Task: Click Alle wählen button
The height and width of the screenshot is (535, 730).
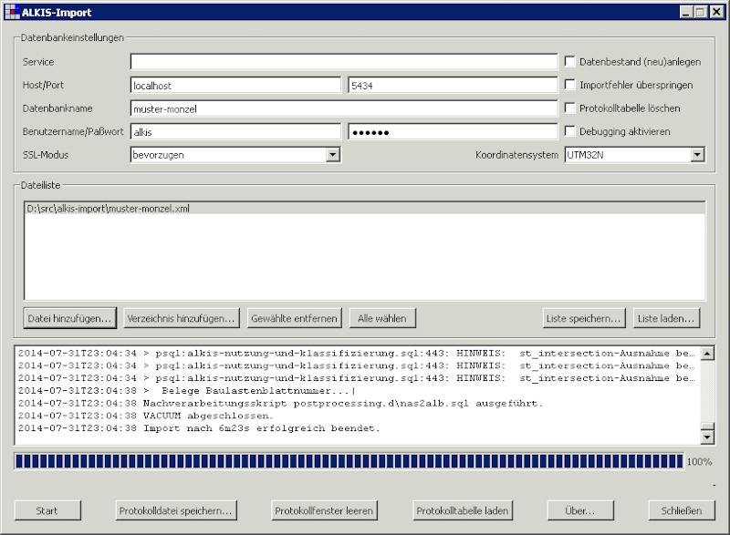Action: (x=382, y=318)
